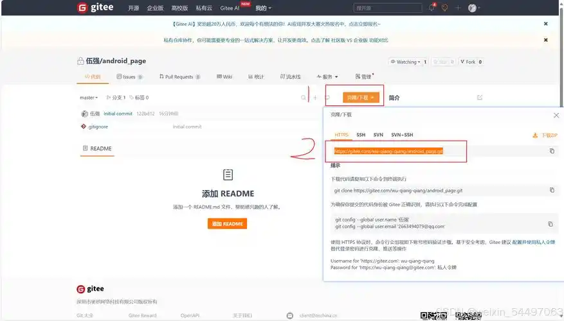The height and width of the screenshot is (321, 564).
Task: Click the lock icon beside the repository name
Action: coord(80,61)
